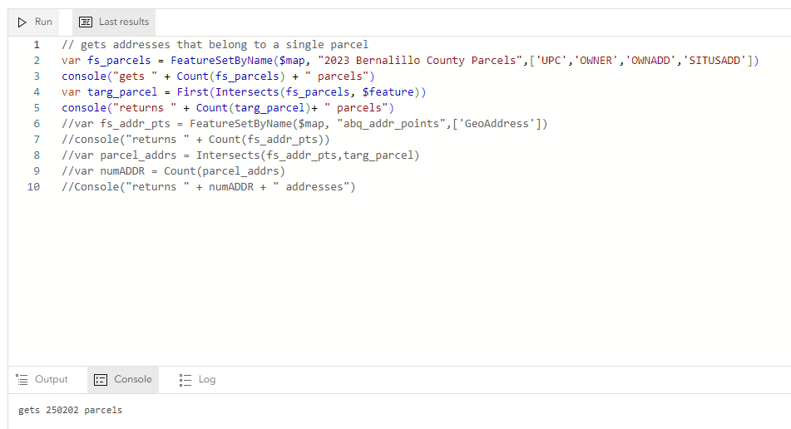
Task: Click the Last results panel icon
Action: [86, 22]
